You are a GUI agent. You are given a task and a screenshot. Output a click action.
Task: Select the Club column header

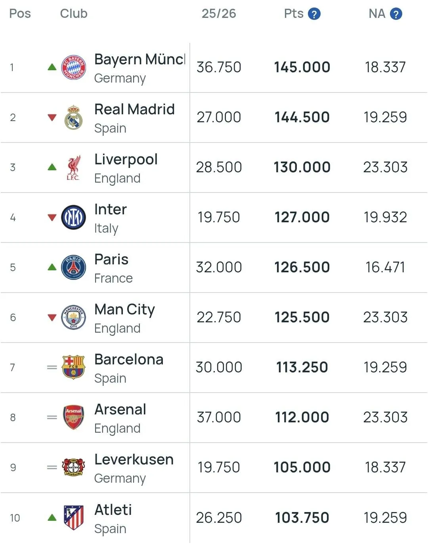[74, 14]
